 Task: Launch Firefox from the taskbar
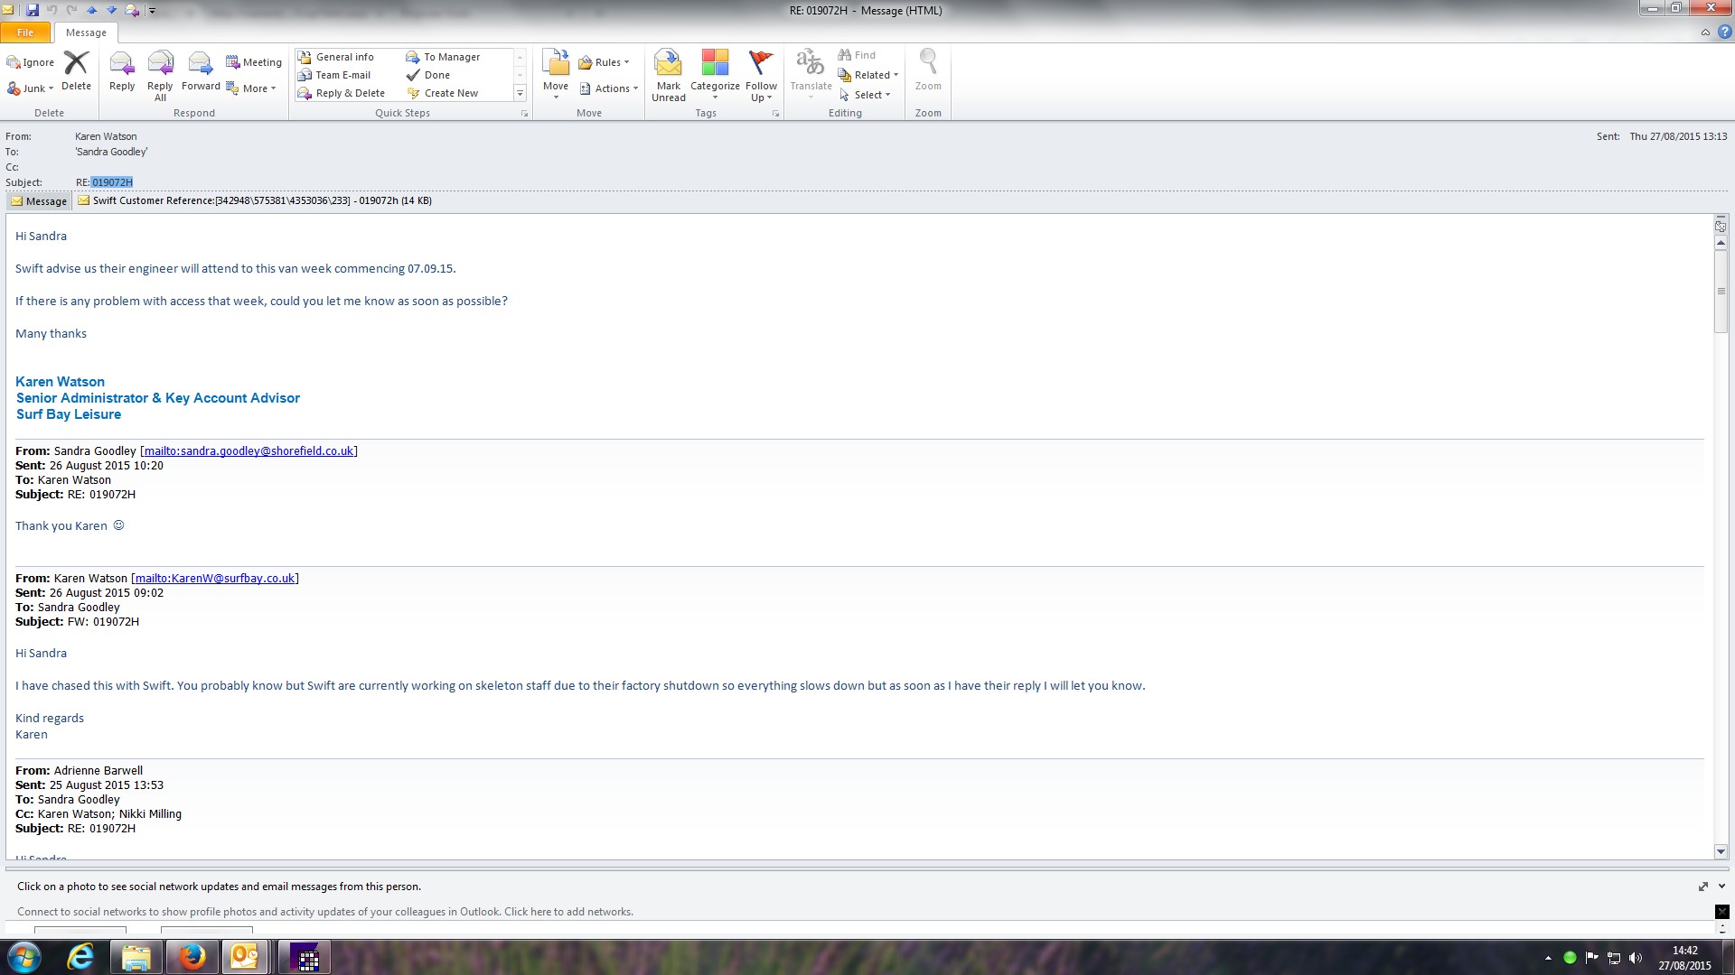[192, 957]
